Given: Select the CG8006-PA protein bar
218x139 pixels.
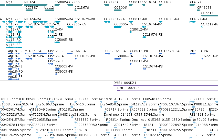Looking at the screenshot, I should 118,59.
